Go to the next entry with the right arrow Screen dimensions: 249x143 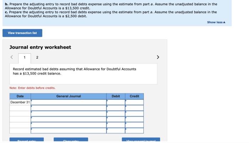pos(158,57)
